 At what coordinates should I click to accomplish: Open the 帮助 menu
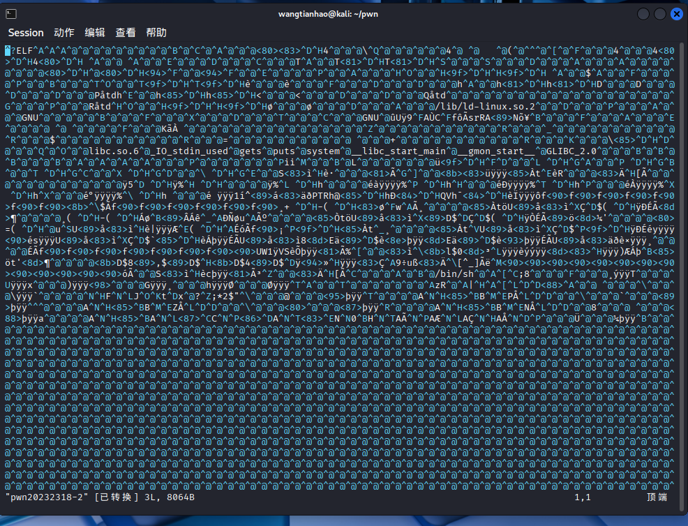[156, 33]
